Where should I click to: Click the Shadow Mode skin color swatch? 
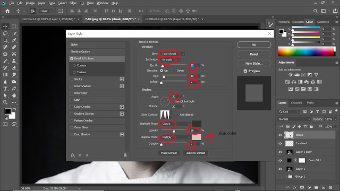[196, 137]
